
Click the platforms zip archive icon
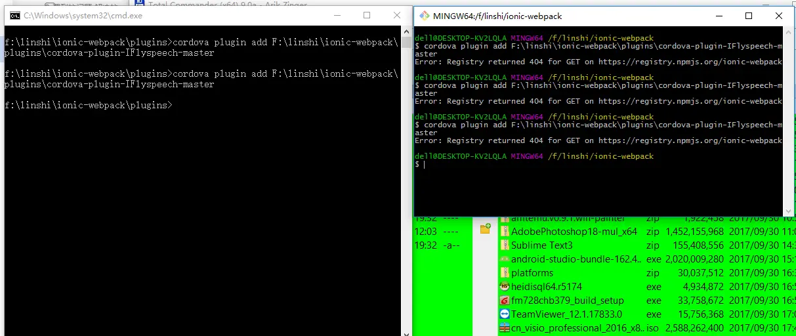coord(505,273)
